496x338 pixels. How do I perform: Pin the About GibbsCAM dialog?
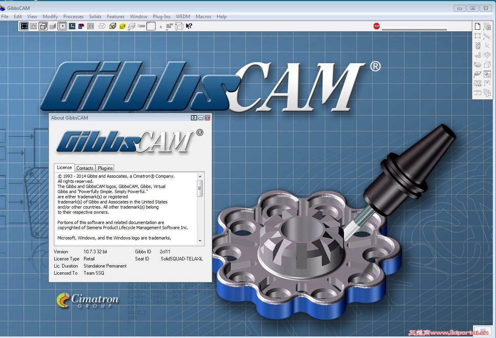click(194, 118)
